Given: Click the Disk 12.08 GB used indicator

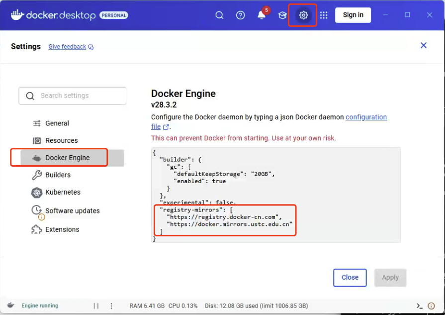Looking at the screenshot, I should coord(256,306).
